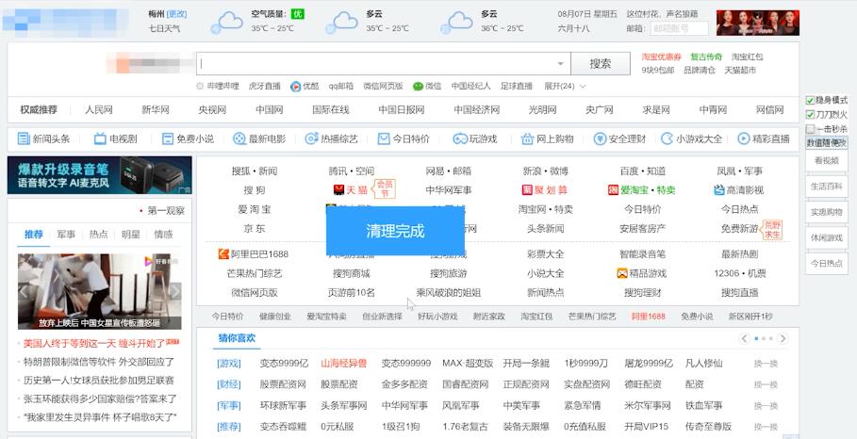Click the 高清影视 icon

click(x=719, y=190)
